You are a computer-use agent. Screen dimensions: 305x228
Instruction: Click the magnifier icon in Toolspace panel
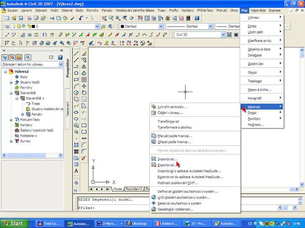[x=28, y=57]
